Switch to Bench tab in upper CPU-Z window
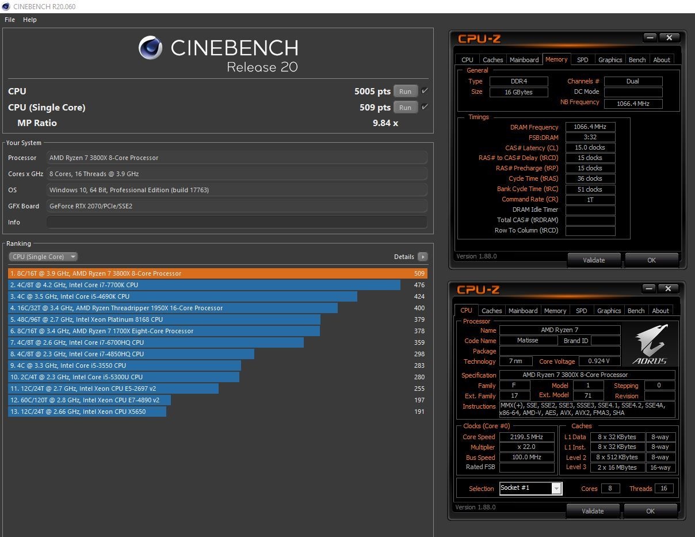The height and width of the screenshot is (537, 695). tap(637, 60)
